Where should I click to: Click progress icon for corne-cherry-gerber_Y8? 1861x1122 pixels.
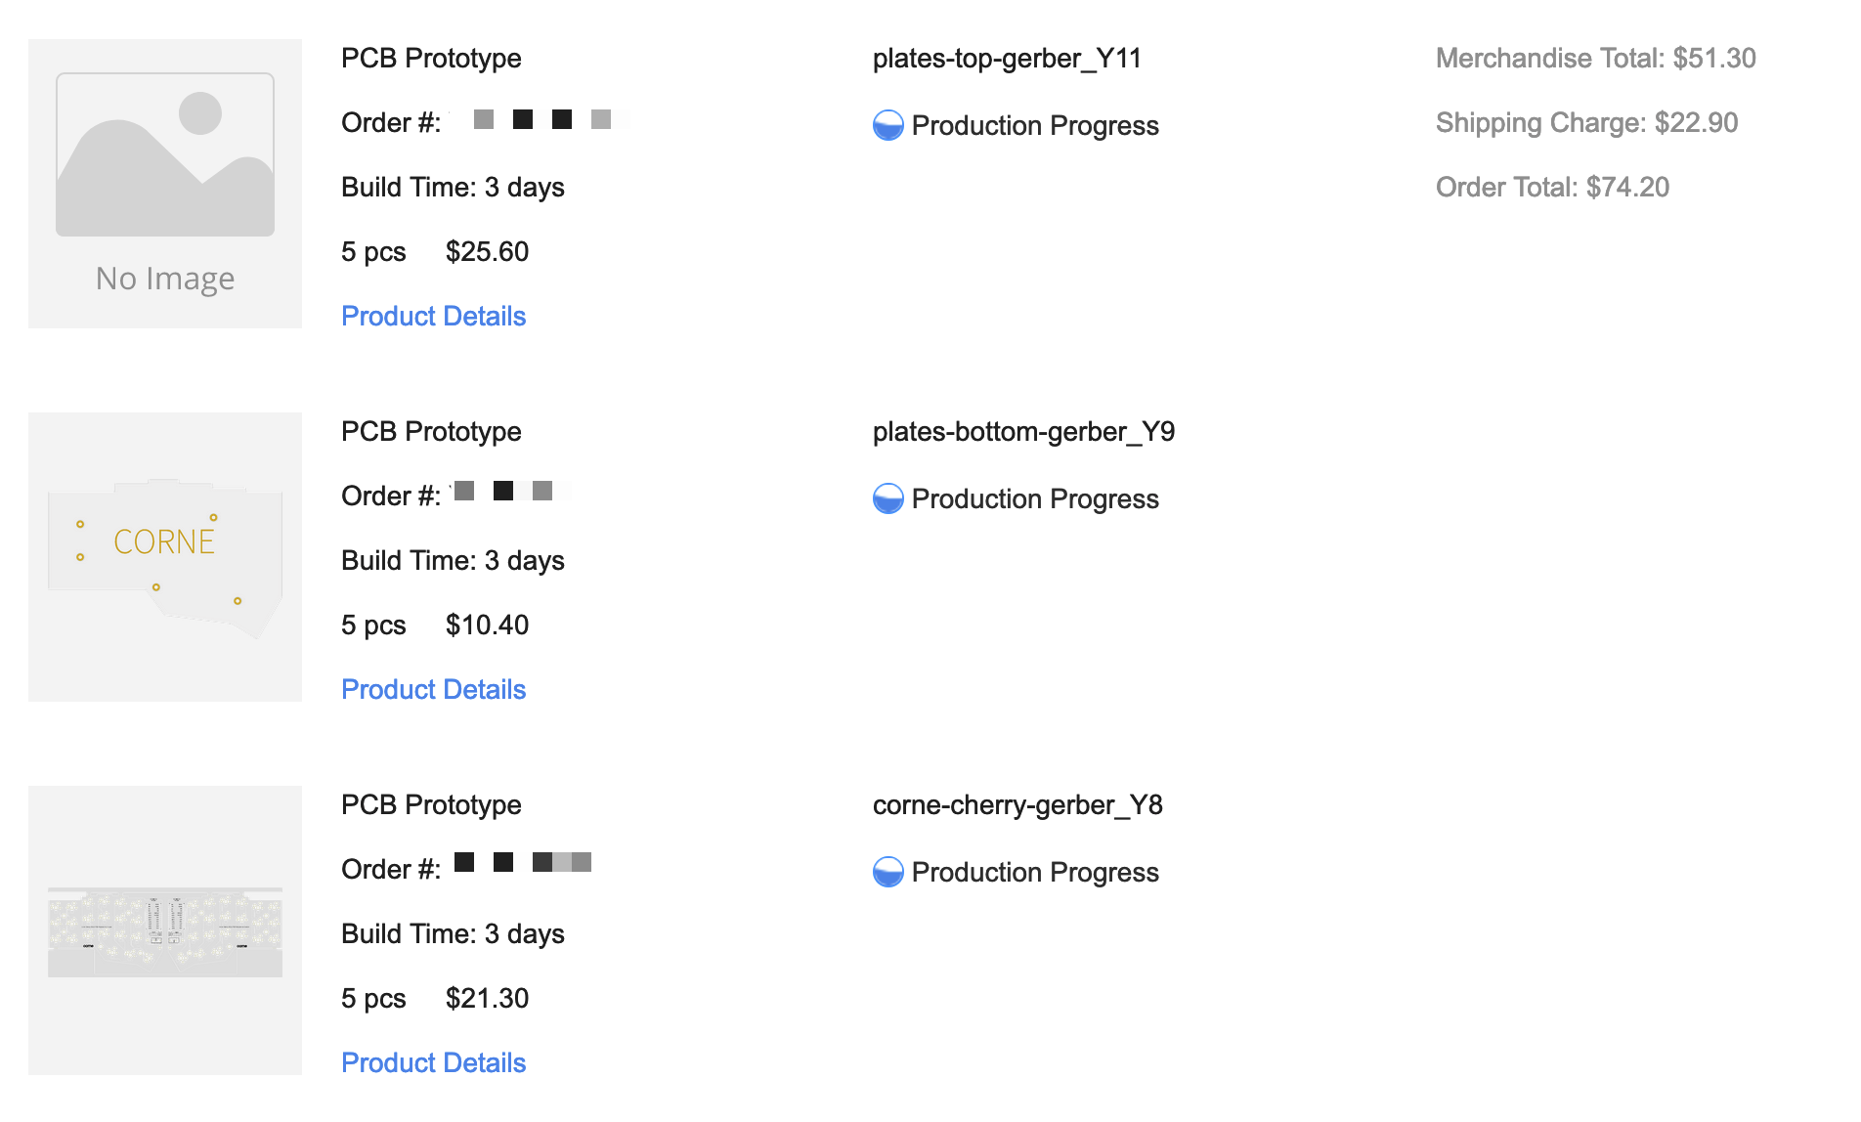coord(887,872)
